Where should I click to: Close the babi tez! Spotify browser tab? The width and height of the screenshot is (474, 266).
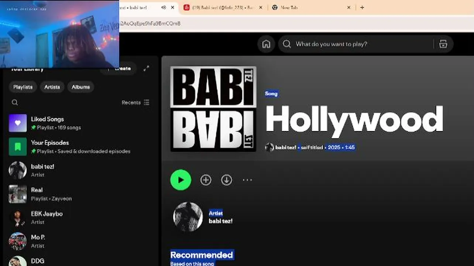[x=172, y=7]
